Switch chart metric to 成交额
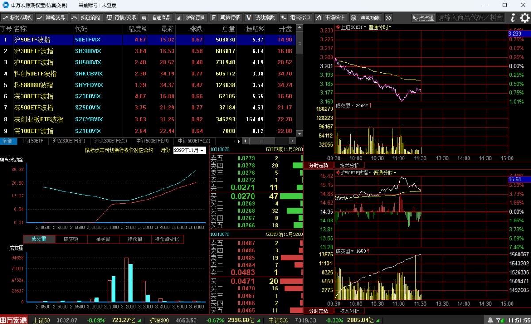Viewport: 531px width, 324px height. click(71, 239)
